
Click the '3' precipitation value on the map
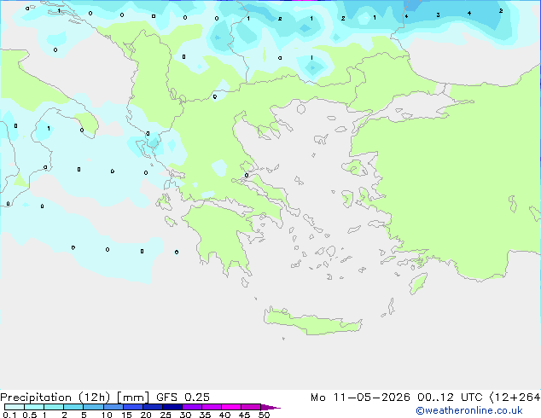coord(438,15)
